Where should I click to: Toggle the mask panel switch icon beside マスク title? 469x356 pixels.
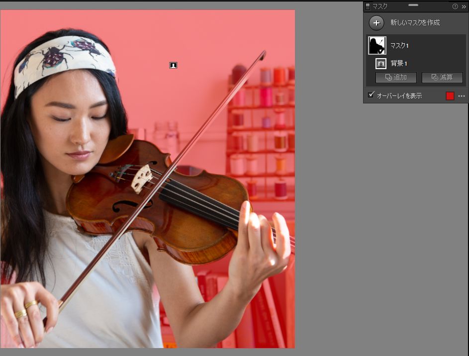pyautogui.click(x=368, y=6)
